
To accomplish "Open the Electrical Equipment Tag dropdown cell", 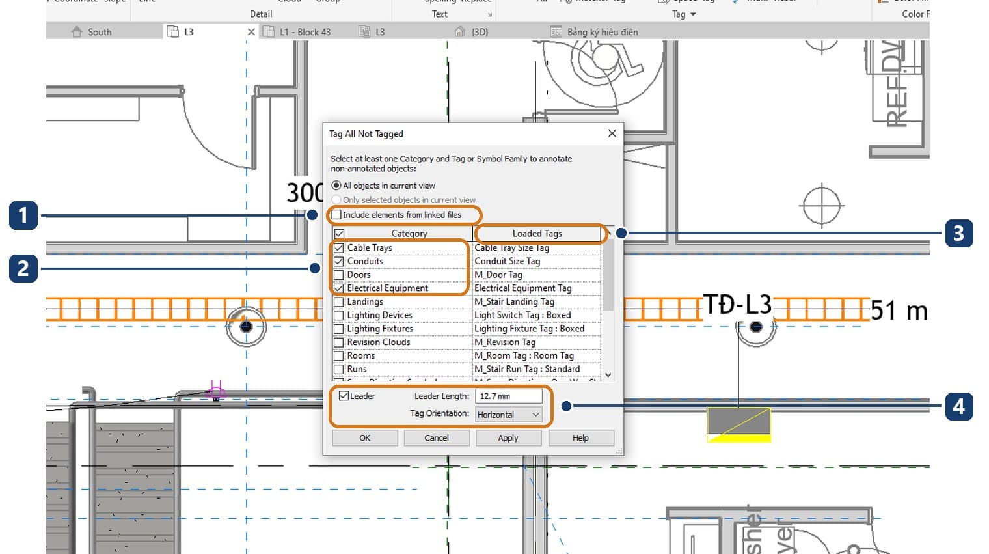I will [537, 288].
